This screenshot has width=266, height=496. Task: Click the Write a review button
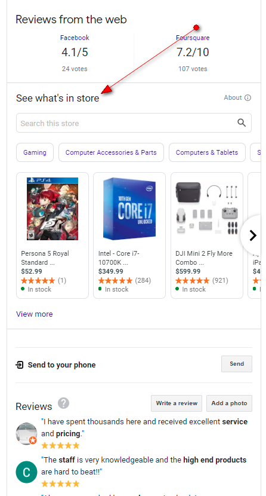click(177, 403)
